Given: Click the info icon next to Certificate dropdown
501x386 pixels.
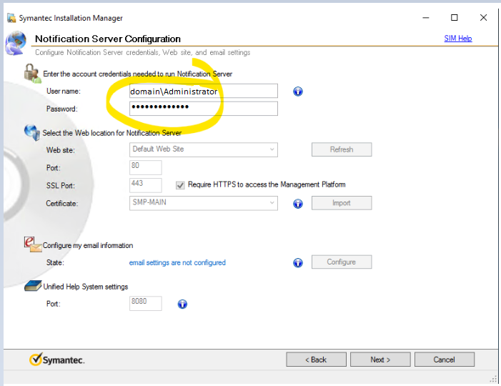Looking at the screenshot, I should coord(298,204).
